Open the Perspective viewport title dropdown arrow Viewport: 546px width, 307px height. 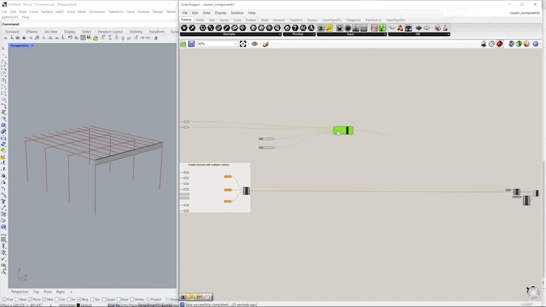(32, 46)
